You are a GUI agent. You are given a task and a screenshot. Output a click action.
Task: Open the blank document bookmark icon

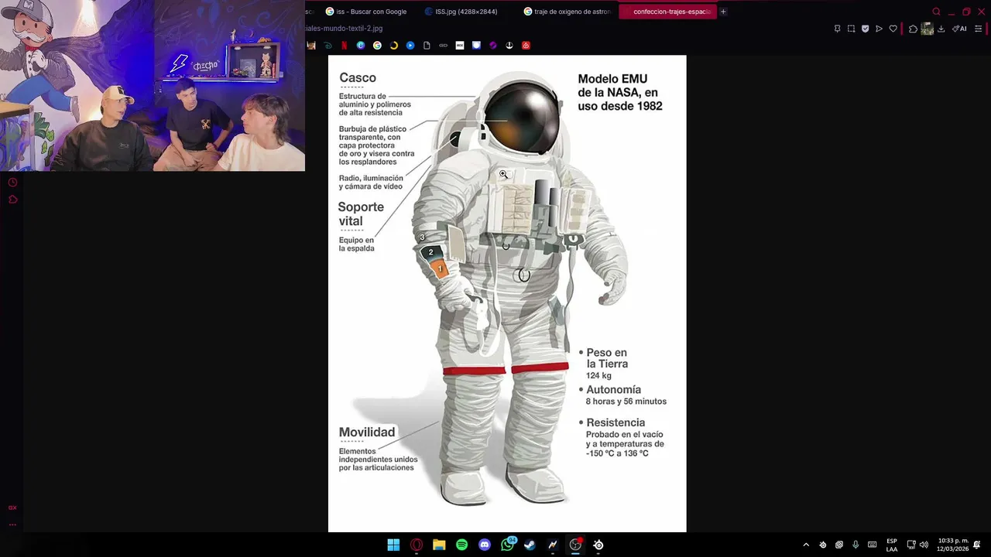pyautogui.click(x=427, y=46)
